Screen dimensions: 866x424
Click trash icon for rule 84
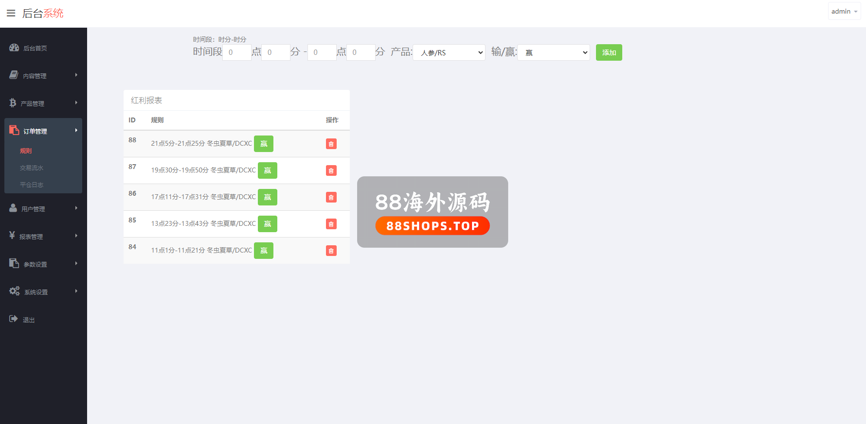(331, 251)
